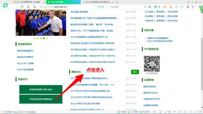Click the address bar URL tiyu.sysu.edu.cn
The height and width of the screenshot is (114, 203).
coord(55,7)
